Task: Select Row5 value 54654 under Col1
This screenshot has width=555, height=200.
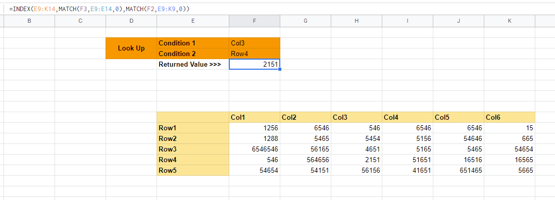Action: click(255, 170)
